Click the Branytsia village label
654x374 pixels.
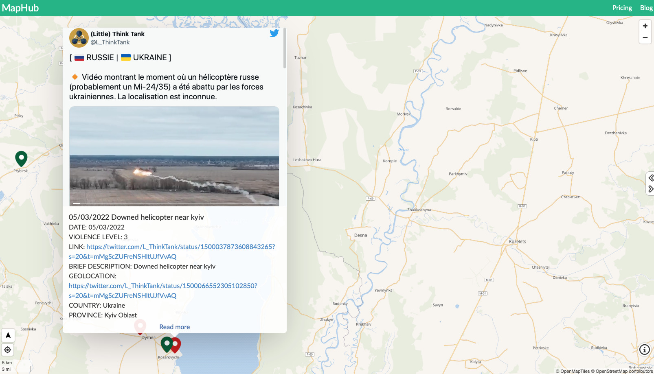[x=630, y=306]
